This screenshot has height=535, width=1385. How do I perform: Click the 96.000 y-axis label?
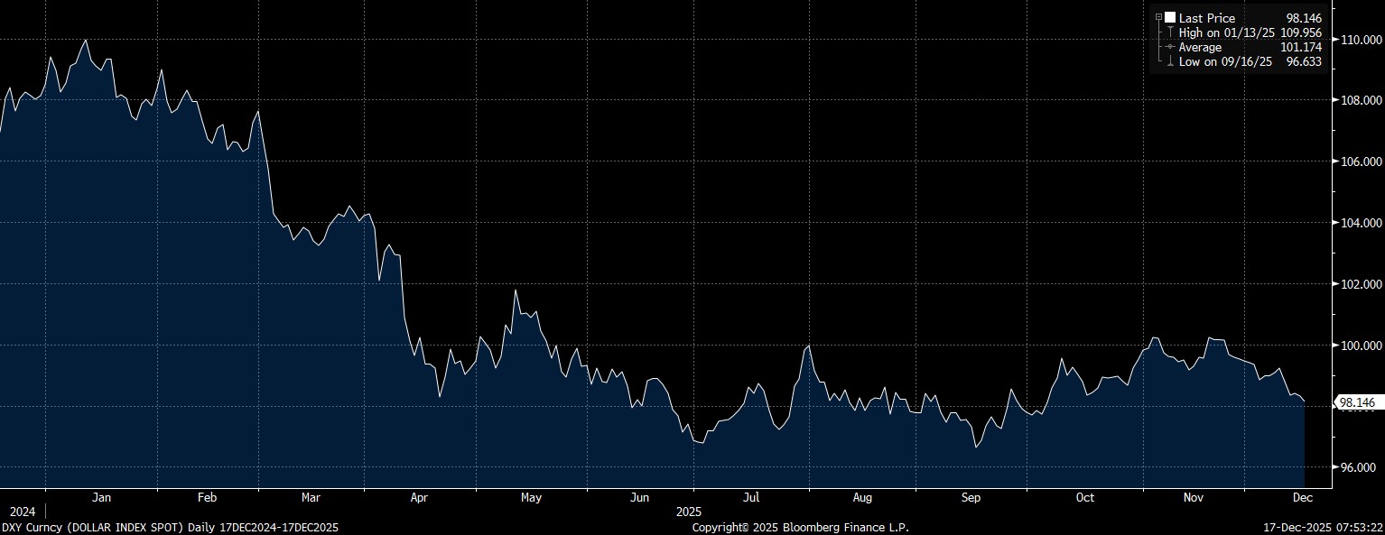point(1359,467)
